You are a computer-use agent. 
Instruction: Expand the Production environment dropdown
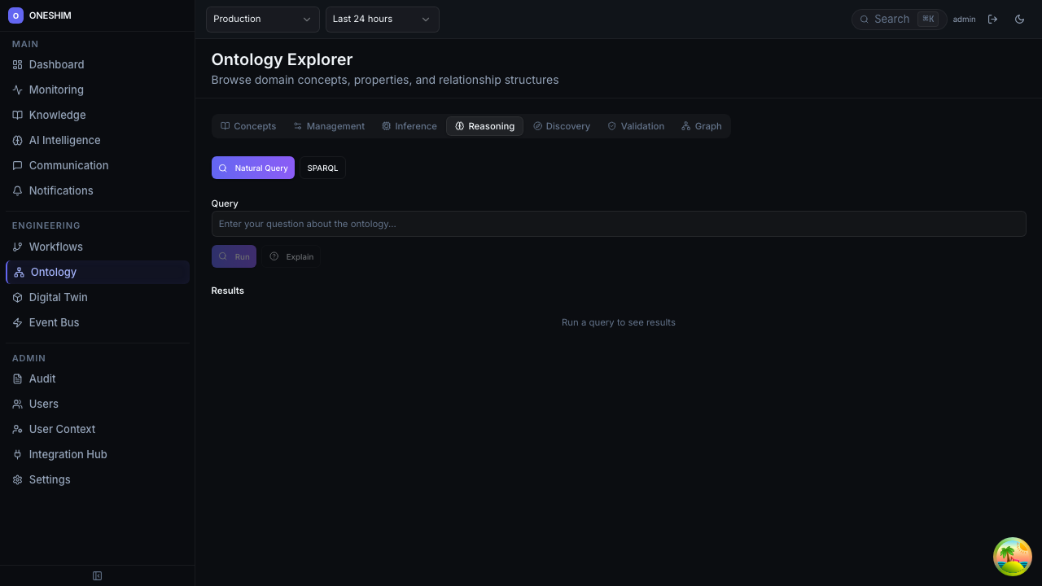coord(262,19)
